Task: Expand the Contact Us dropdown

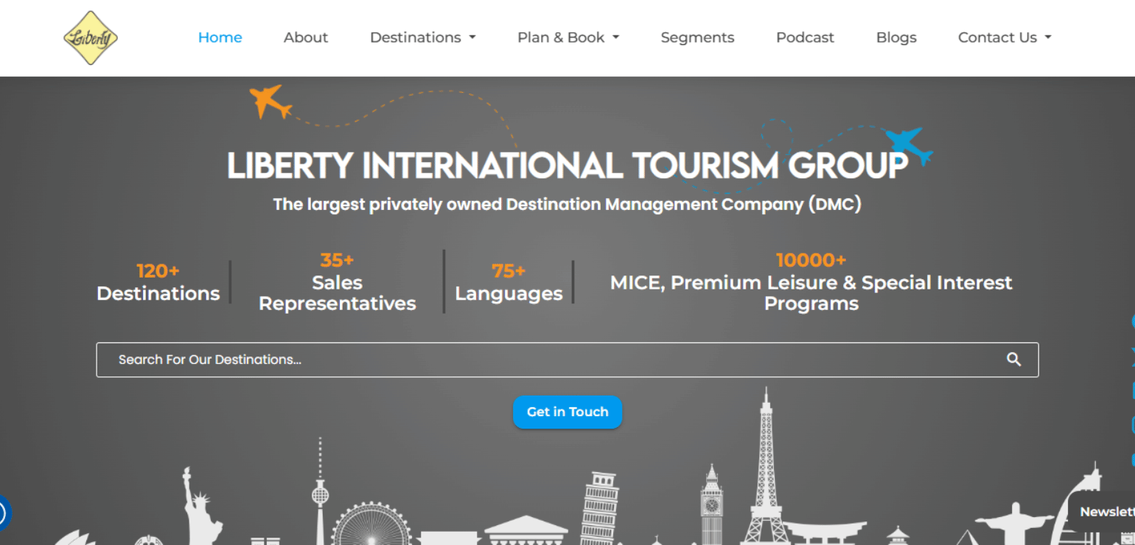Action: coord(1004,37)
